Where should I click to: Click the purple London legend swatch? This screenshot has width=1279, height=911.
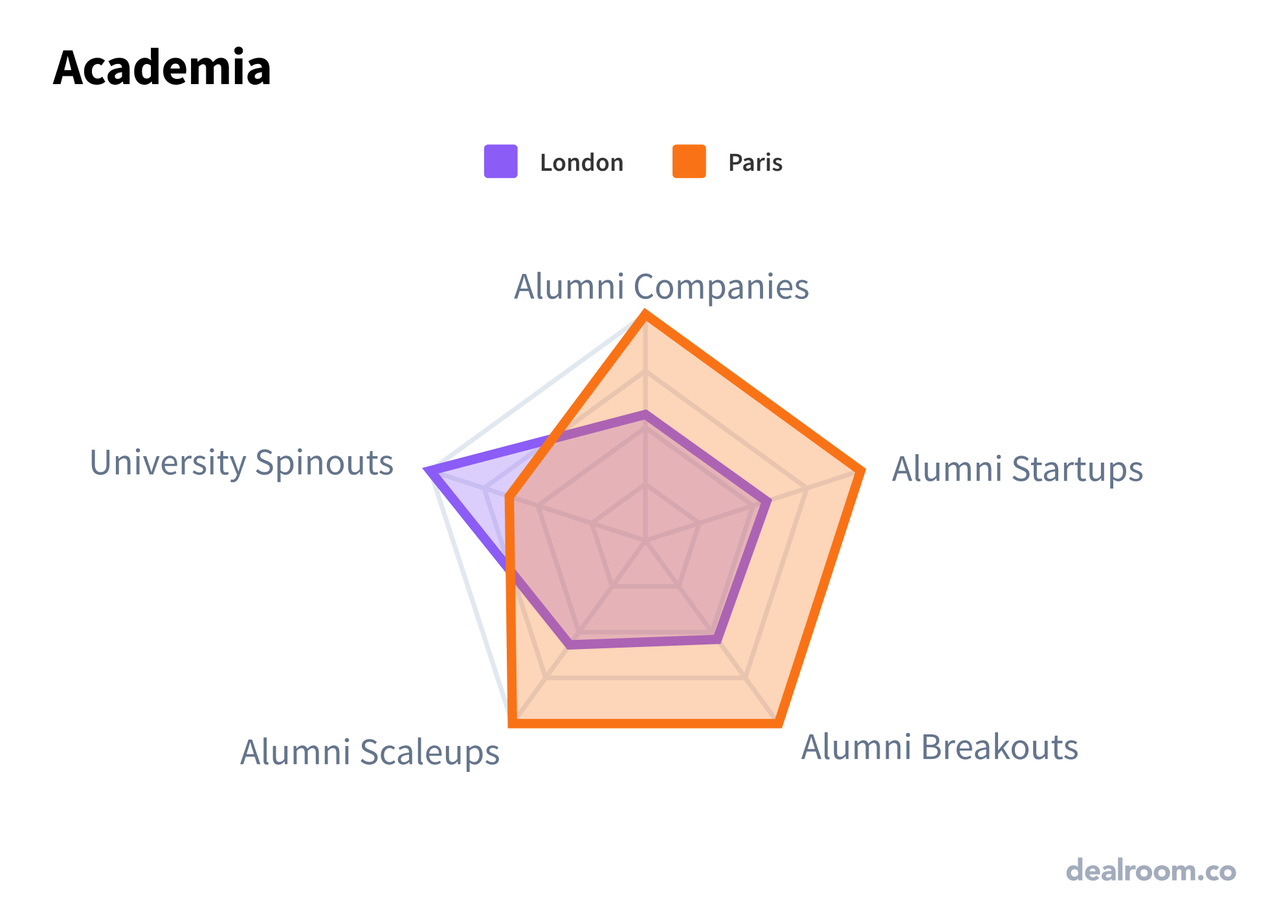[500, 161]
